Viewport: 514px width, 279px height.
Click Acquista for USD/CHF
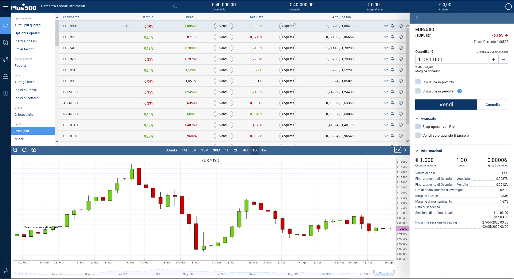(x=288, y=136)
